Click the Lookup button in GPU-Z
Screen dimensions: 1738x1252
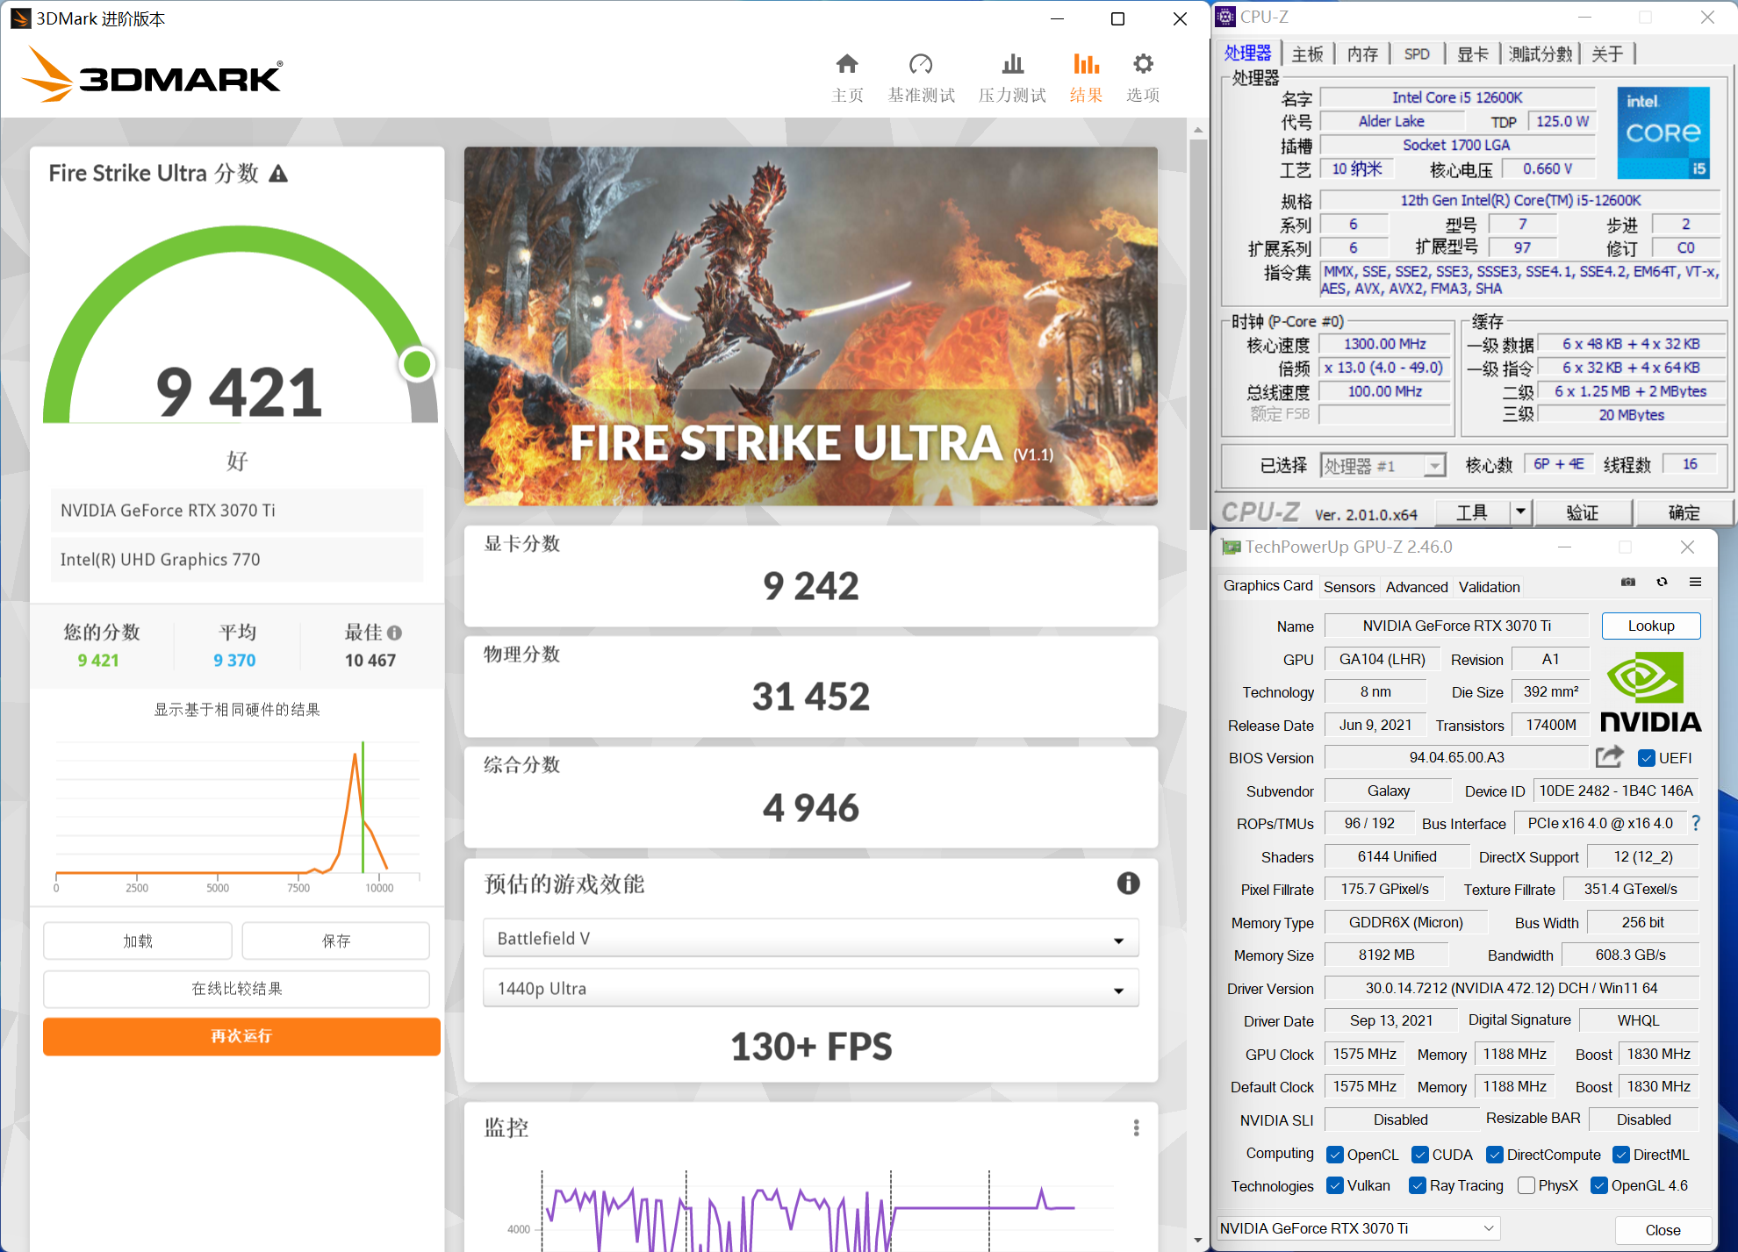coord(1650,626)
